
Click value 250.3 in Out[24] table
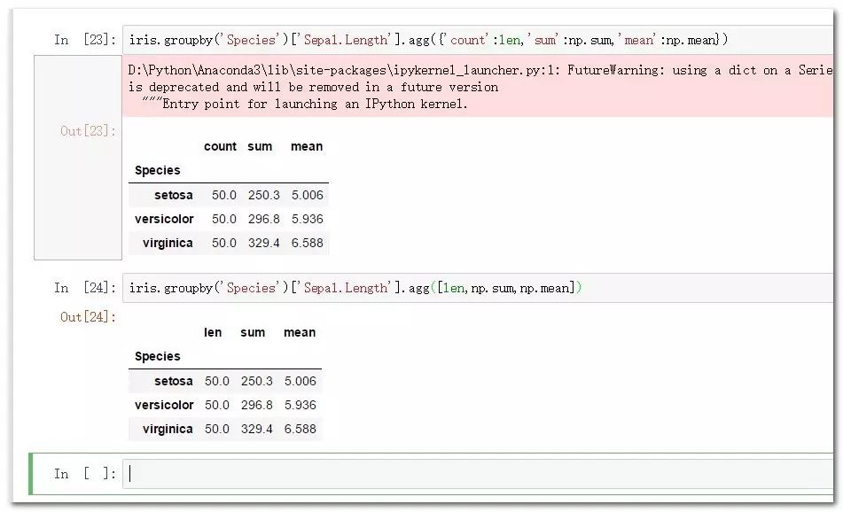point(256,381)
